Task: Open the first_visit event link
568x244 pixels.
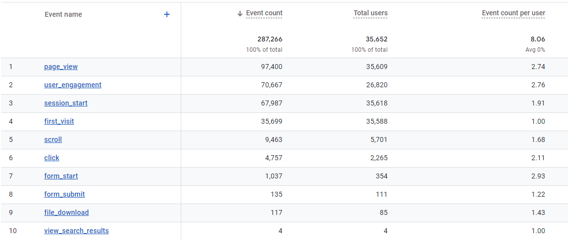Action: pyautogui.click(x=59, y=121)
